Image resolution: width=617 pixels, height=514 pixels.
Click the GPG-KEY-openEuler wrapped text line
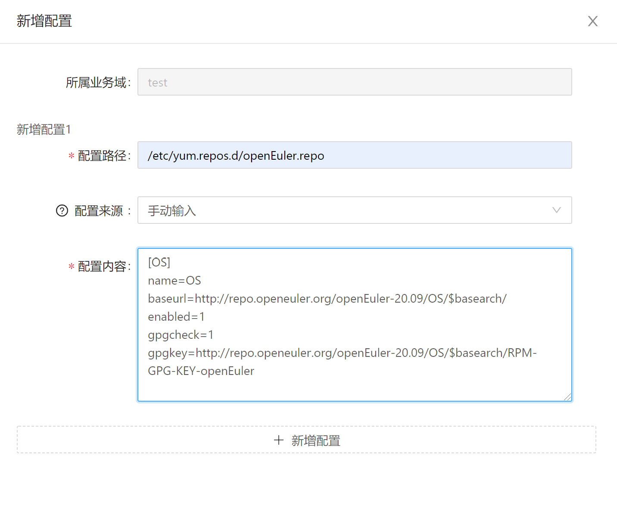tap(201, 371)
